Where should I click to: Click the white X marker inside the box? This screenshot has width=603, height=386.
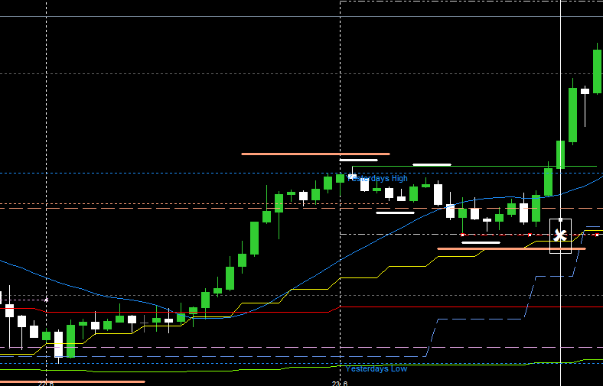tap(560, 235)
